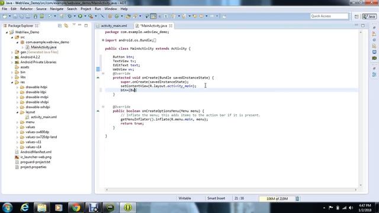Fold the onCreate method using gutter toggle
Screen dimensions: 379x213
point(103,73)
